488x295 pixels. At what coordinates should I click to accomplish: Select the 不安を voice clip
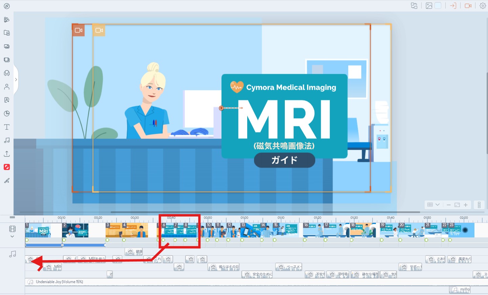[315, 274]
